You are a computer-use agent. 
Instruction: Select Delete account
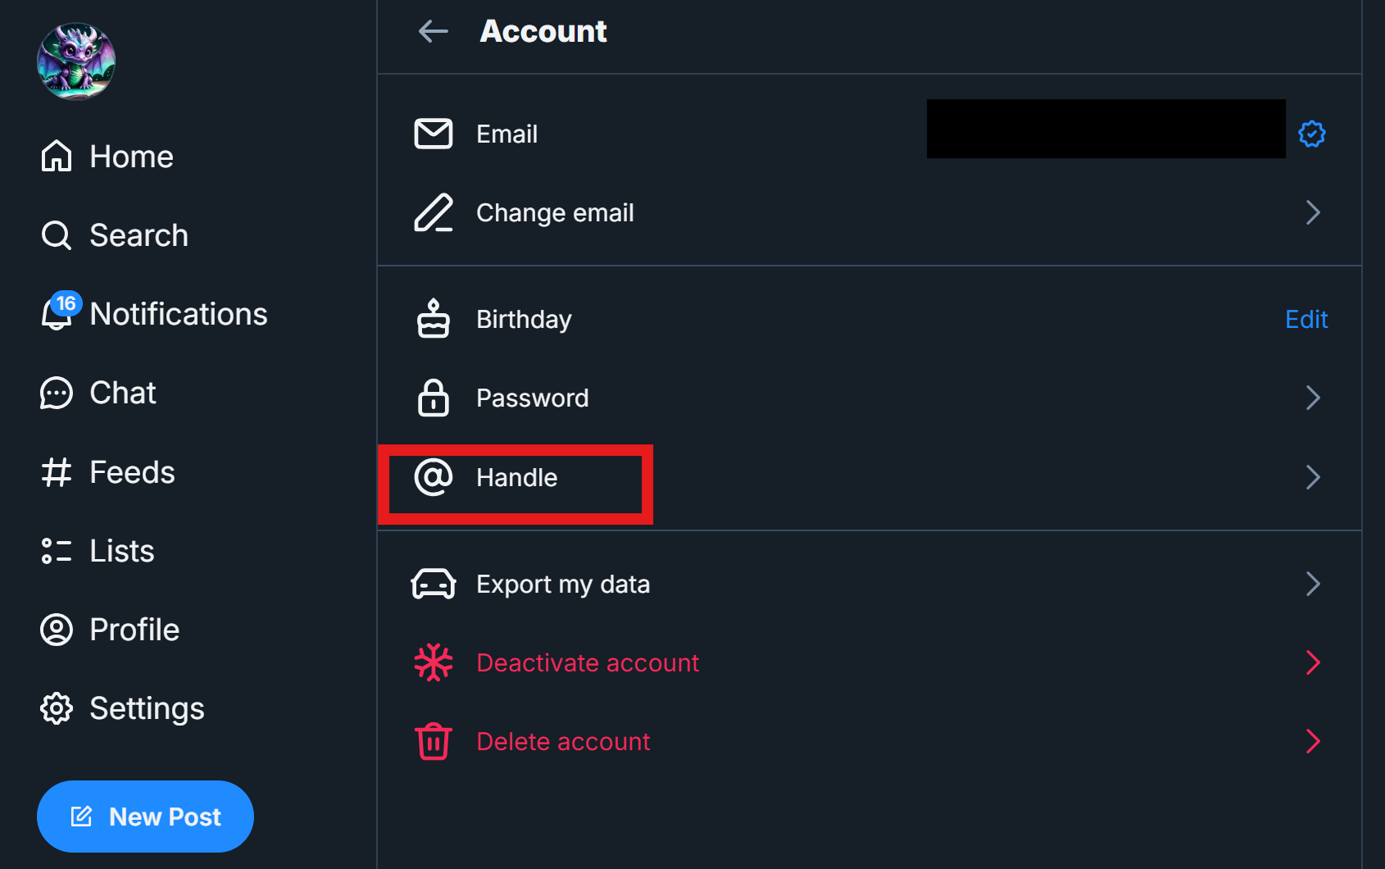coord(563,741)
